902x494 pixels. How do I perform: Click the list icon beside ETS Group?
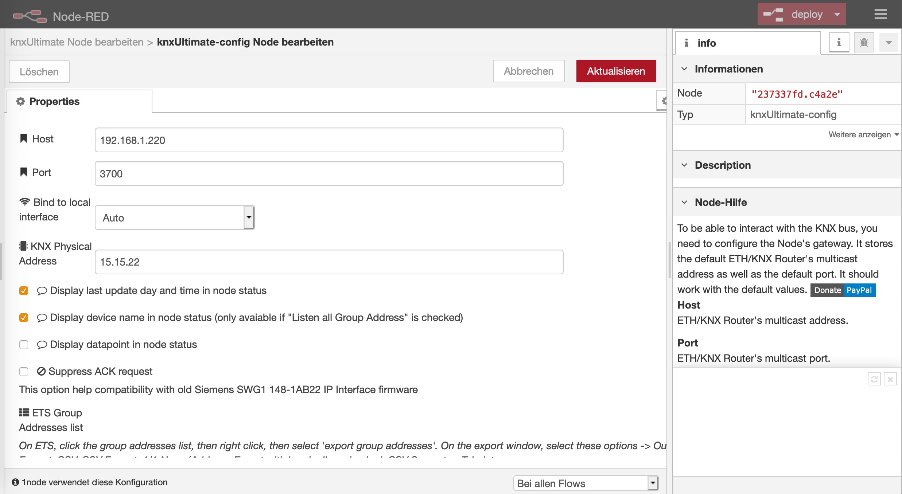24,412
